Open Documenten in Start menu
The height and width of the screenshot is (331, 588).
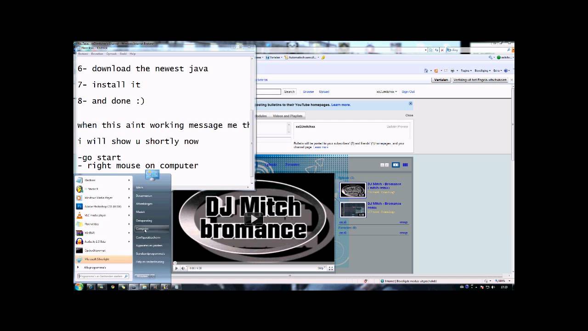152,195
